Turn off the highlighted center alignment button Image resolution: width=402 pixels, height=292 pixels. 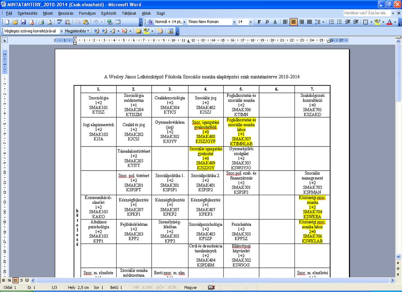(293, 22)
